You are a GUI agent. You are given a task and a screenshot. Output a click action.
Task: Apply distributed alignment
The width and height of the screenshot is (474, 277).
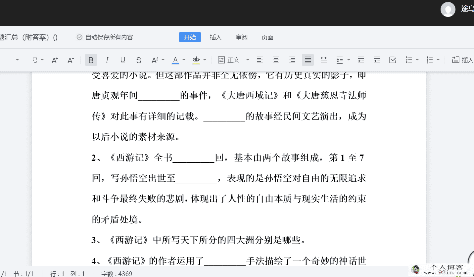tap(324, 60)
